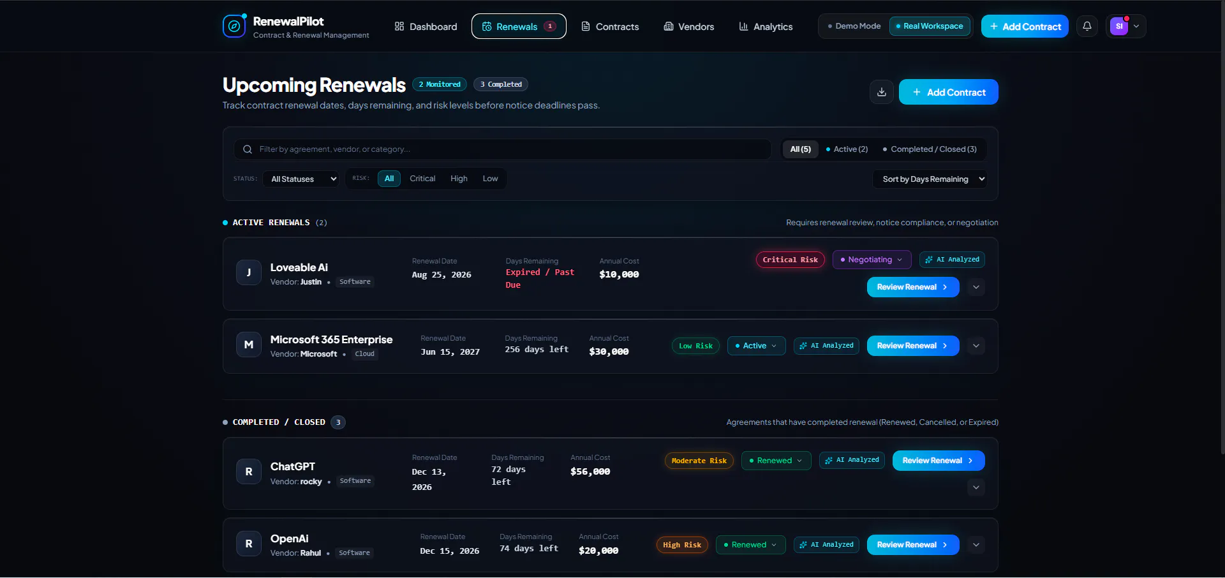Click the M avatar for Microsoft 365 Enterprise

(x=249, y=345)
